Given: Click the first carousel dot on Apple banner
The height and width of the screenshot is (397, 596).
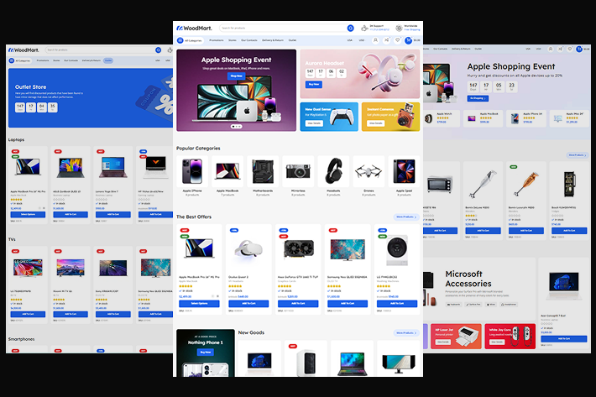Looking at the screenshot, I should [x=233, y=127].
